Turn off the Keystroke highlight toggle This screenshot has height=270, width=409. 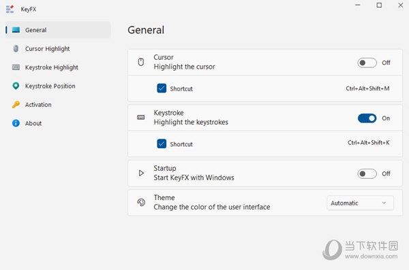click(367, 118)
